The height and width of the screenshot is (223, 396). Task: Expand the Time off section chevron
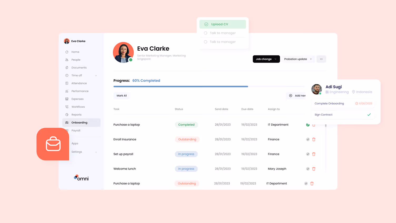point(96,75)
